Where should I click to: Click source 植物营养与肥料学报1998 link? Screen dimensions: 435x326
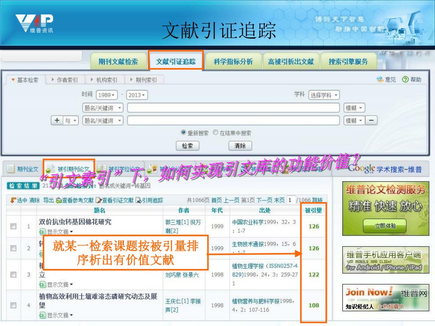263,301
